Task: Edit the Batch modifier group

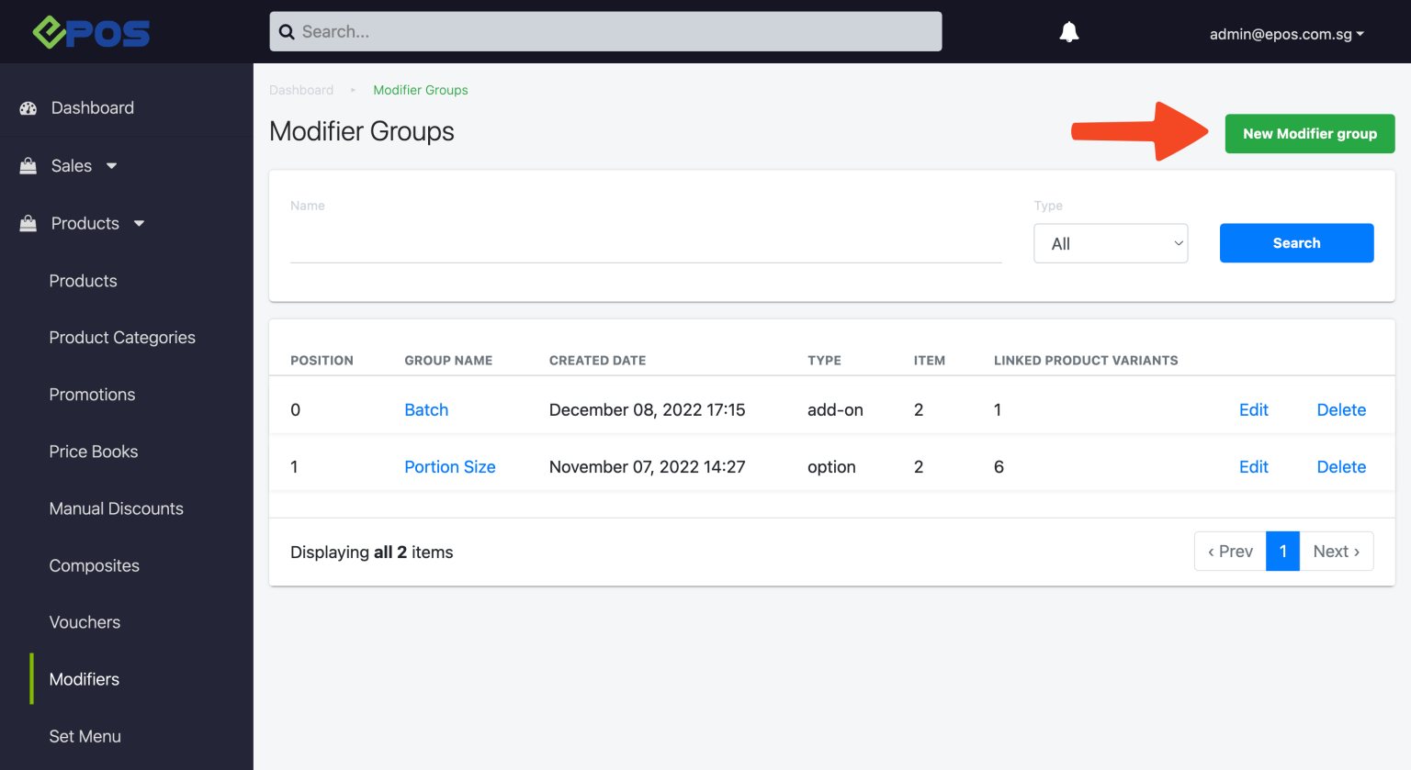Action: 1253,410
